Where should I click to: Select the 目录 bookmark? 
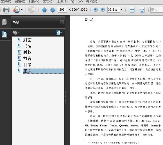pos(28,65)
